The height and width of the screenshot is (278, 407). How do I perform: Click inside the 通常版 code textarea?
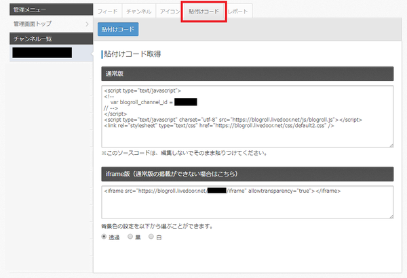click(x=248, y=116)
